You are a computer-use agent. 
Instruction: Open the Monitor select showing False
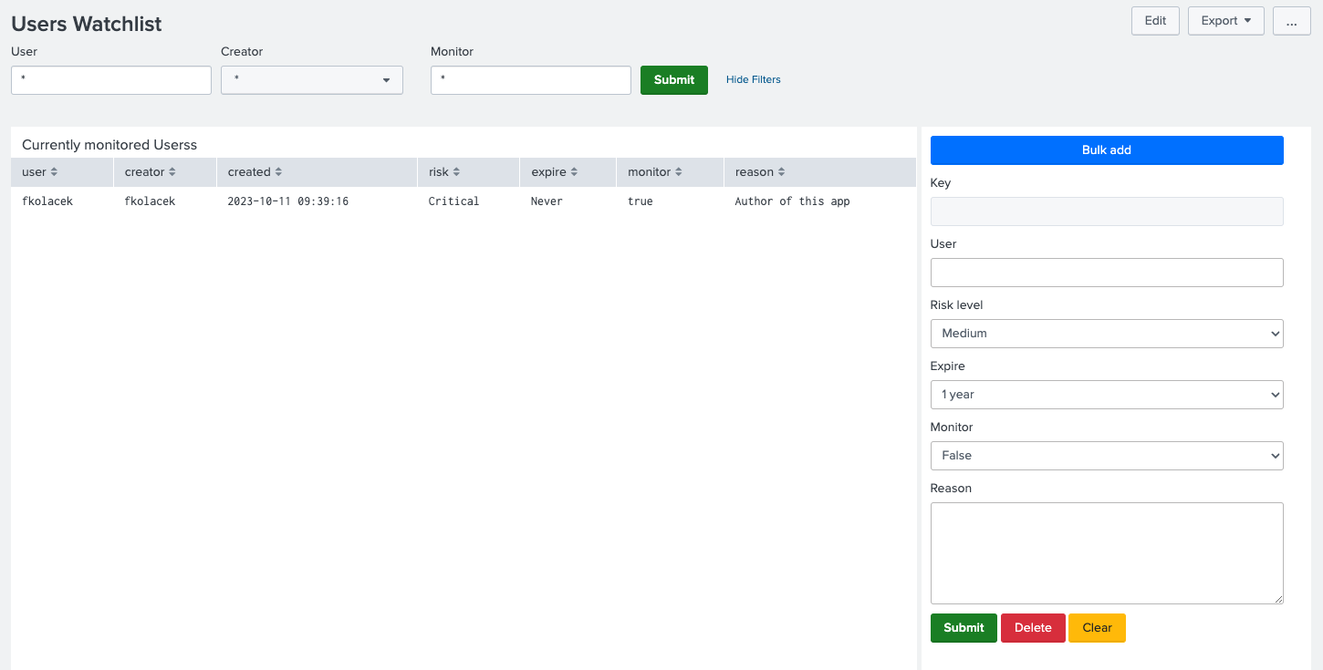click(x=1107, y=456)
